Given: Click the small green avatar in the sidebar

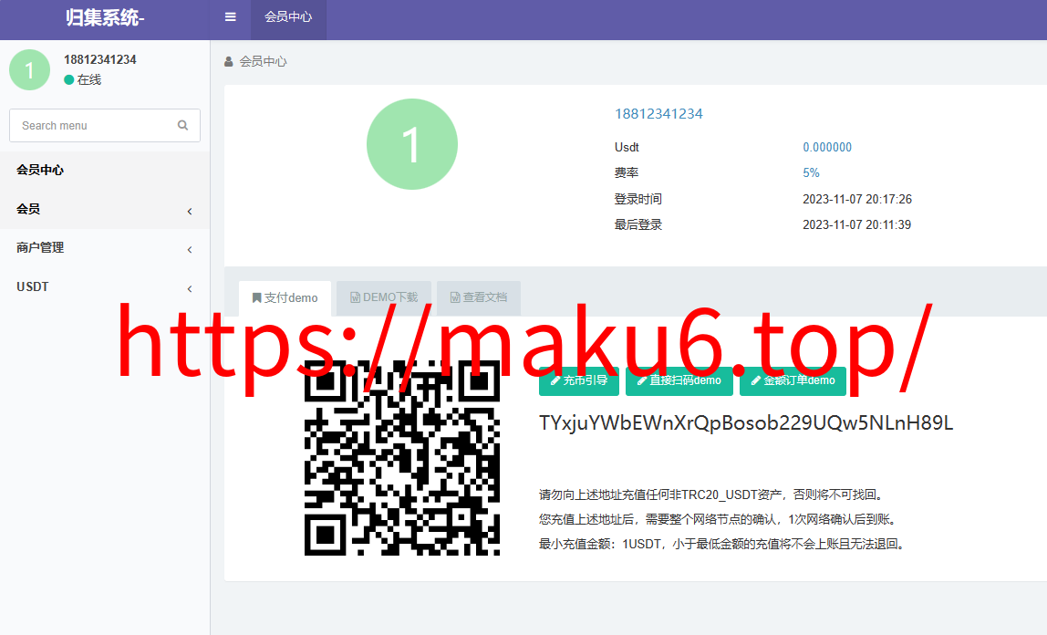Looking at the screenshot, I should coord(29,69).
